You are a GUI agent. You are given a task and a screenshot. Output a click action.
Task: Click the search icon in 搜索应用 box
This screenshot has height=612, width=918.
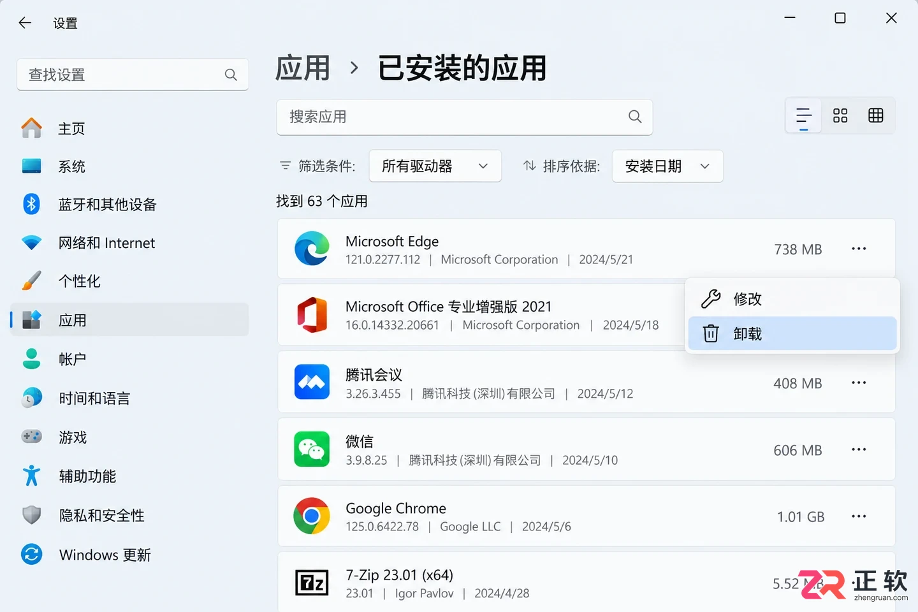coord(635,117)
